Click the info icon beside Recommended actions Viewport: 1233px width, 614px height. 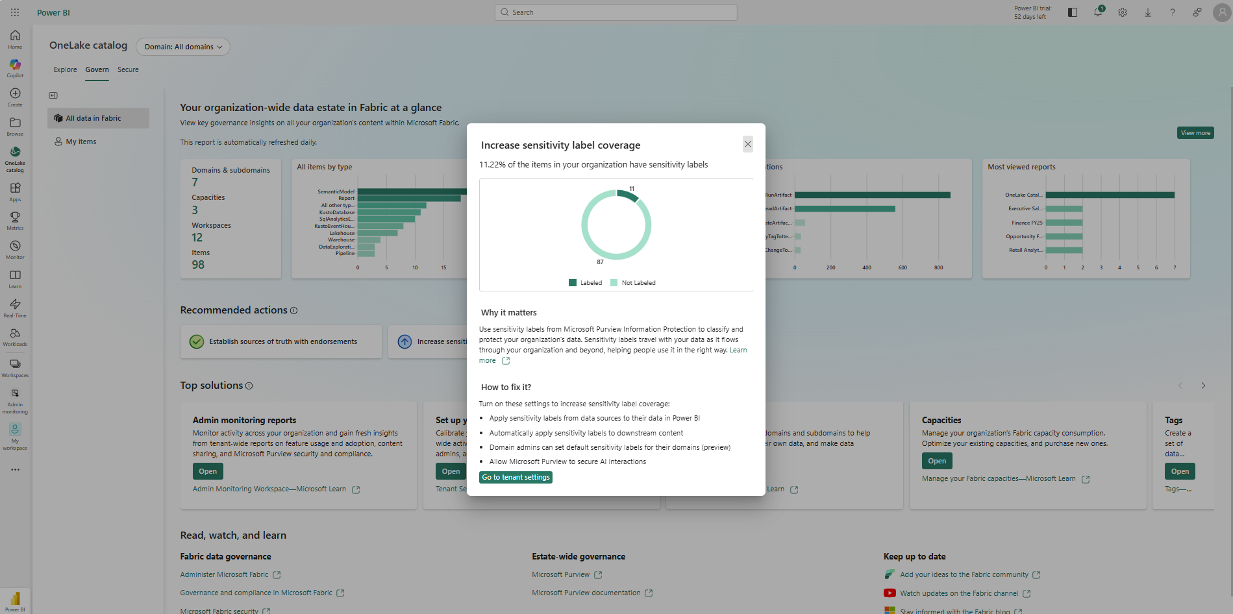pyautogui.click(x=293, y=311)
